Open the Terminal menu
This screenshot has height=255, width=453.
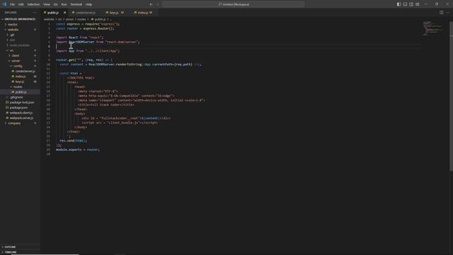point(76,4)
